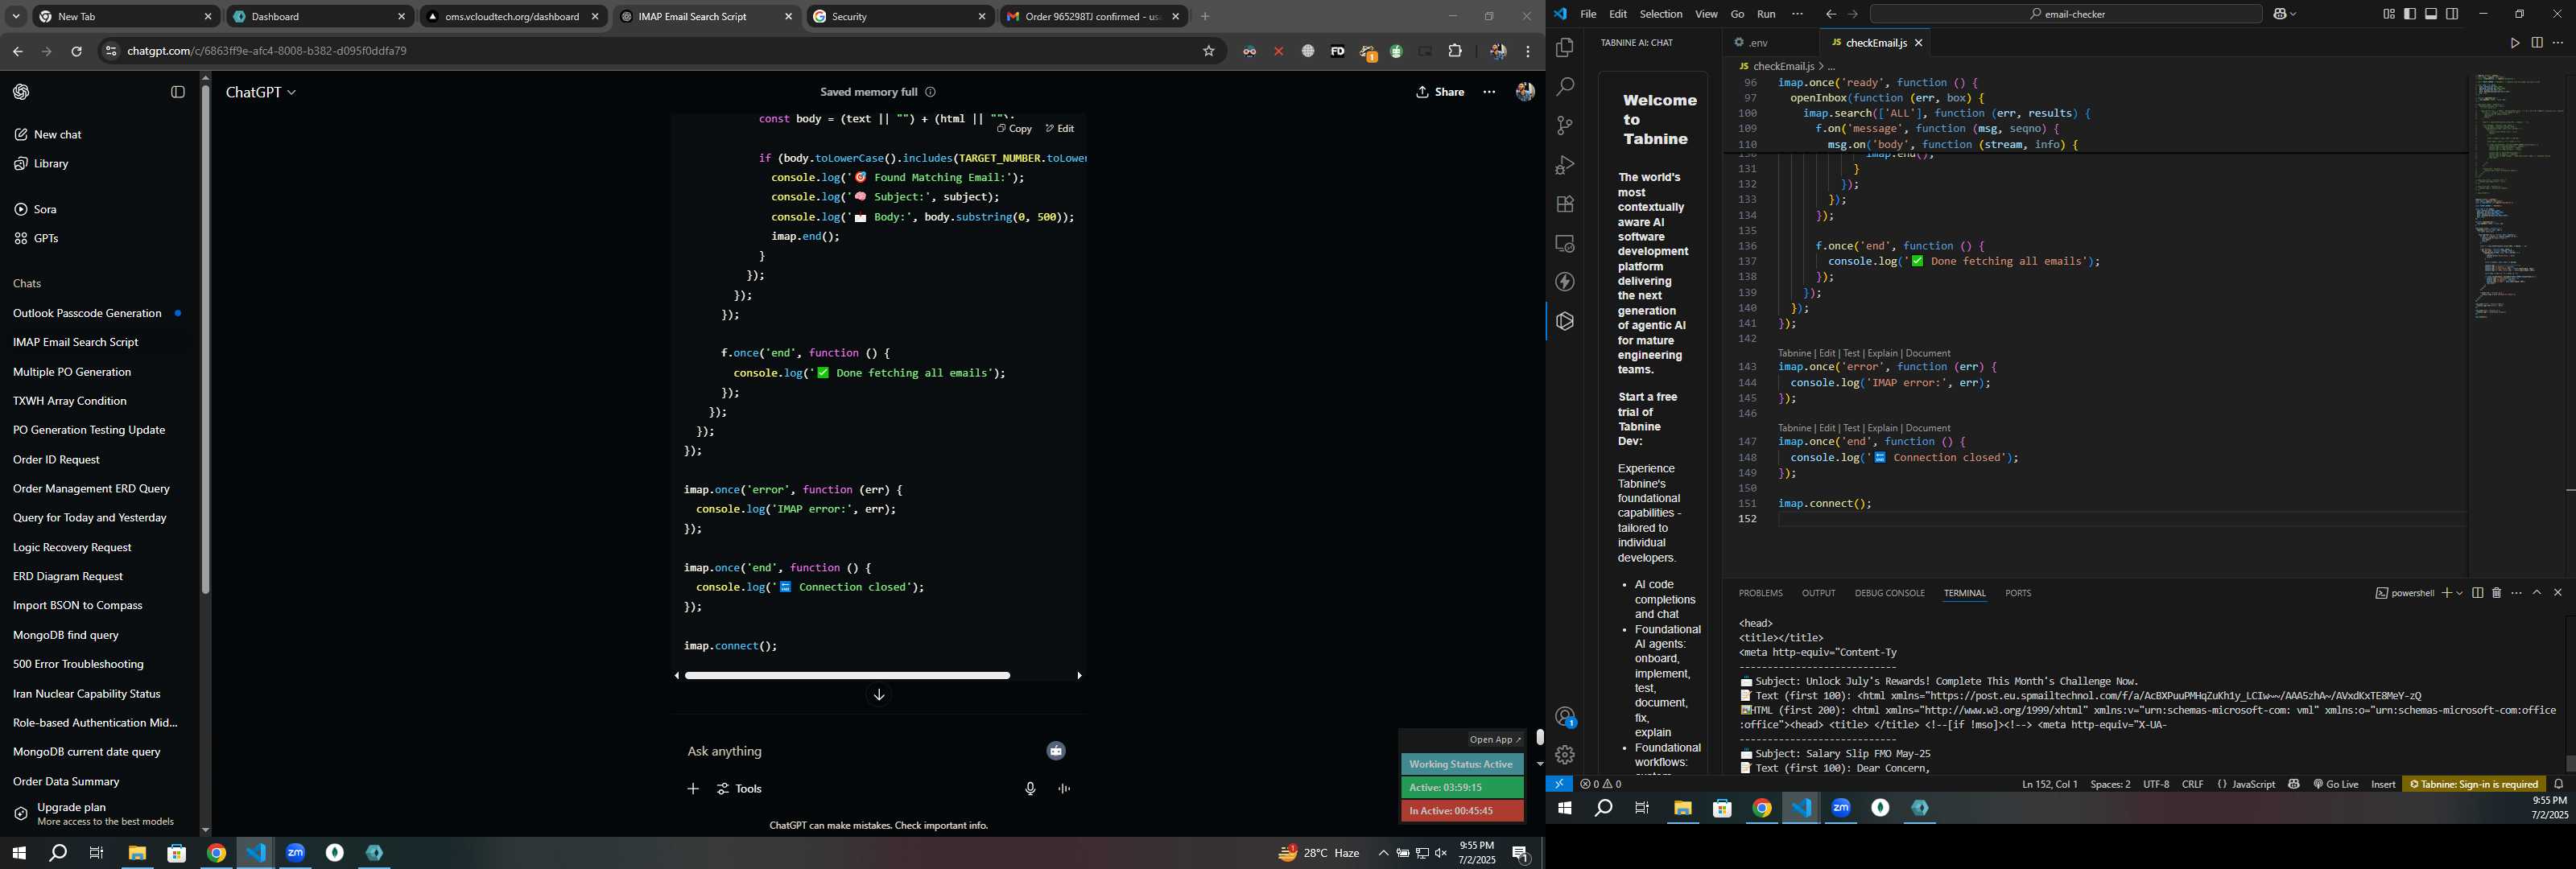This screenshot has width=2576, height=869.
Task: Open VS Code Explorer view icon
Action: coord(1564,47)
